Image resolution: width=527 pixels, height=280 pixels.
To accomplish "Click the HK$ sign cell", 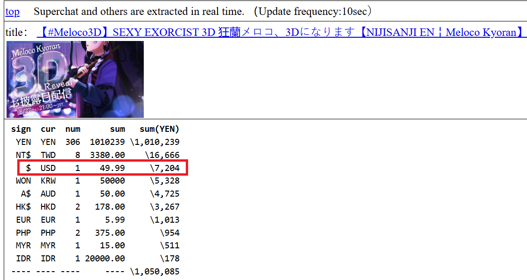I will pyautogui.click(x=23, y=207).
